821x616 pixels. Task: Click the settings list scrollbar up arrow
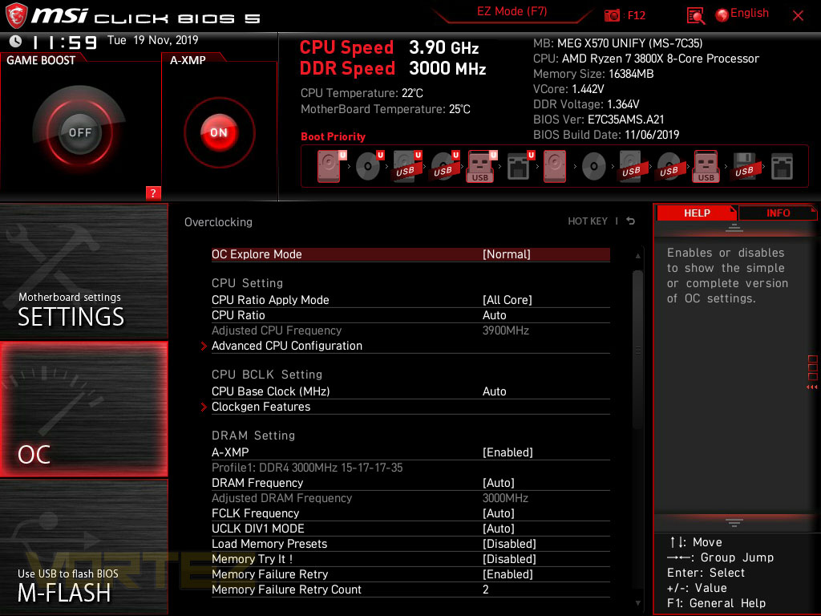click(x=637, y=256)
